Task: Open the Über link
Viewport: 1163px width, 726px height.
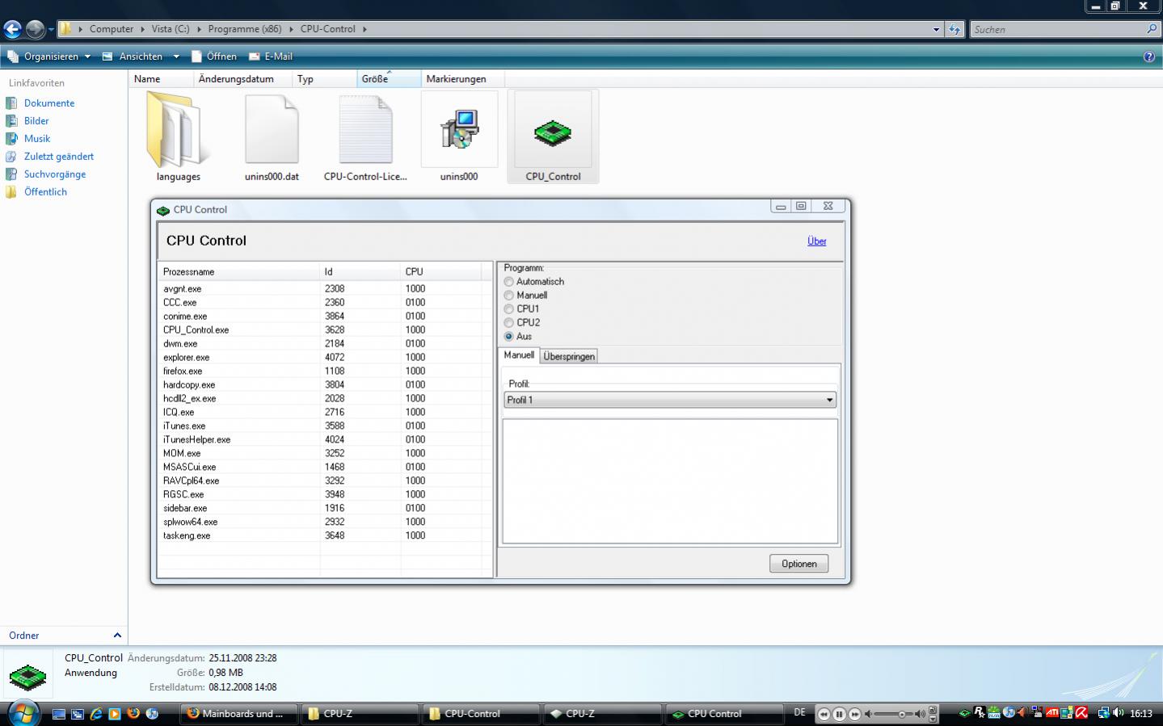Action: tap(816, 241)
